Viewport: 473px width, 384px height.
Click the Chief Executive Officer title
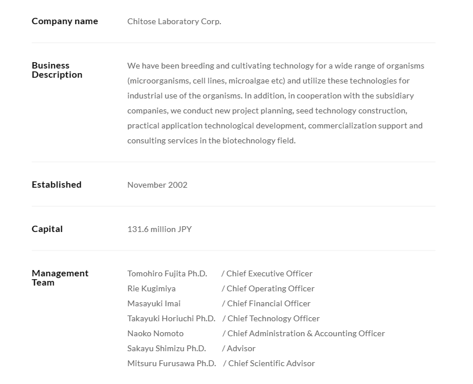pyautogui.click(x=269, y=273)
